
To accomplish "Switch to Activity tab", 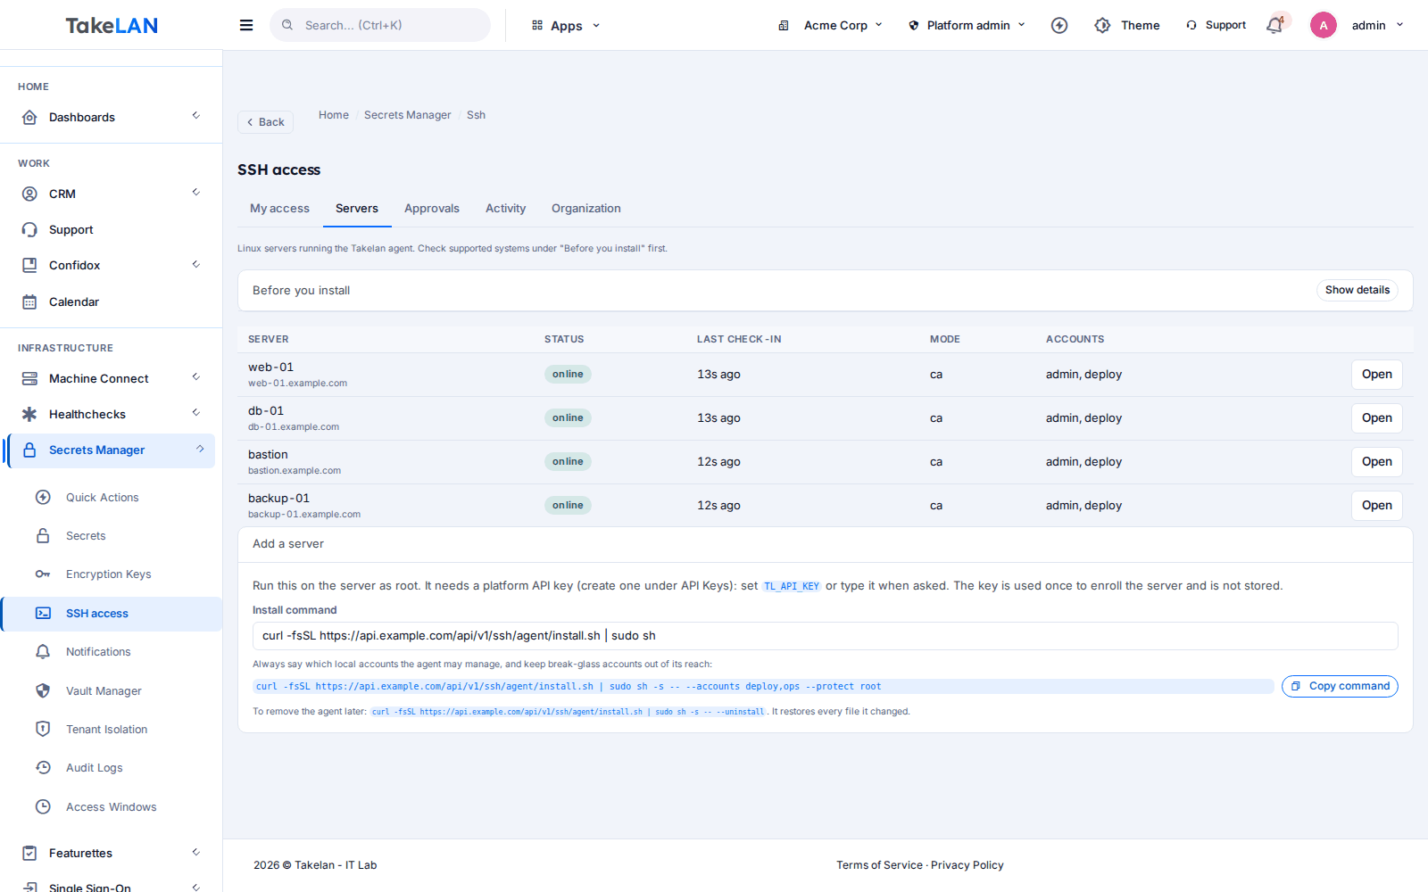I will click(505, 208).
